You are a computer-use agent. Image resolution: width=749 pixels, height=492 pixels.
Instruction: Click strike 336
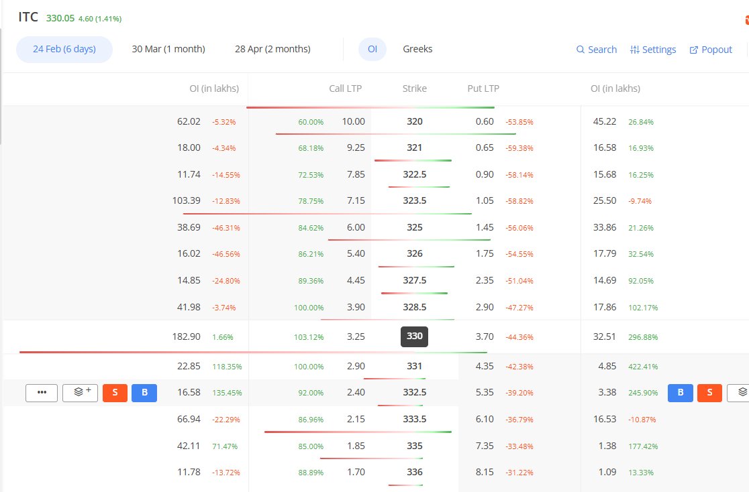[415, 473]
